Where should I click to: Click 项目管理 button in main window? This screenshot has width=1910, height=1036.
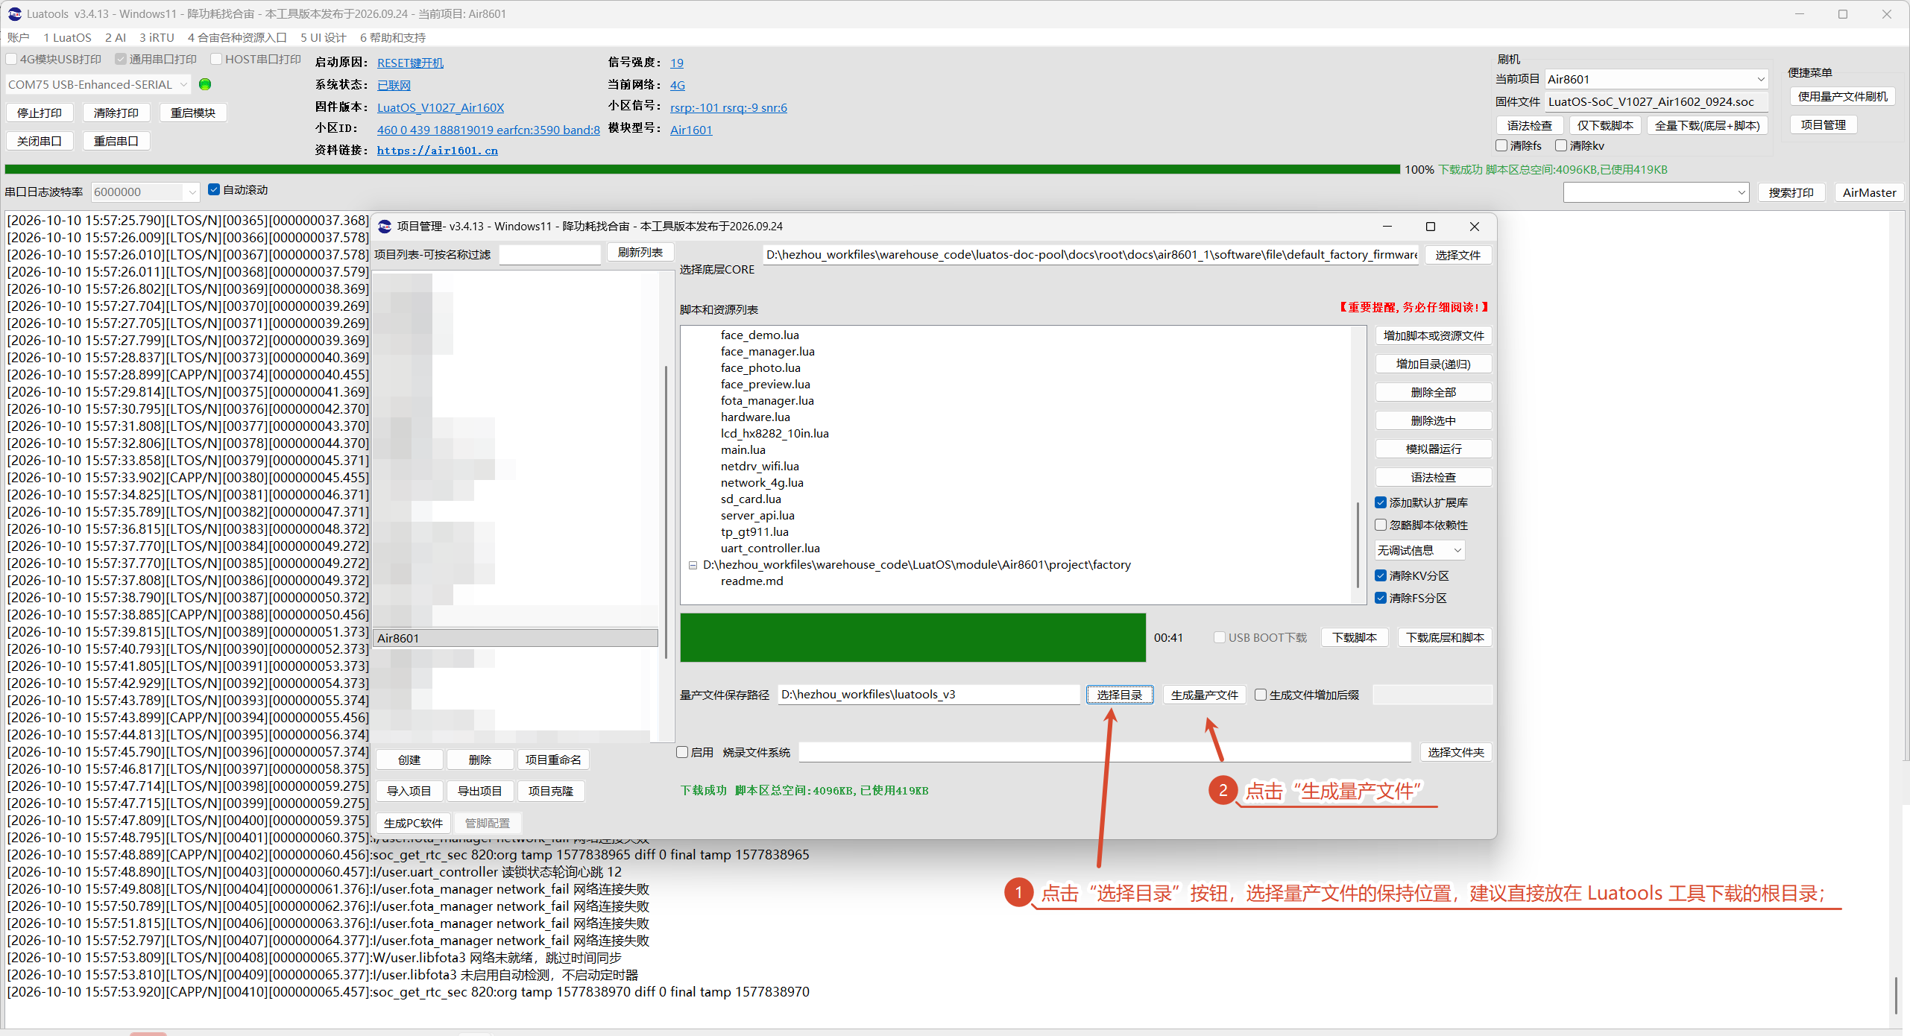(1824, 124)
